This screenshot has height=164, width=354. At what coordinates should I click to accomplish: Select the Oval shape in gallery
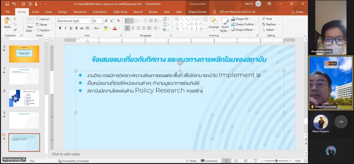click(x=196, y=19)
